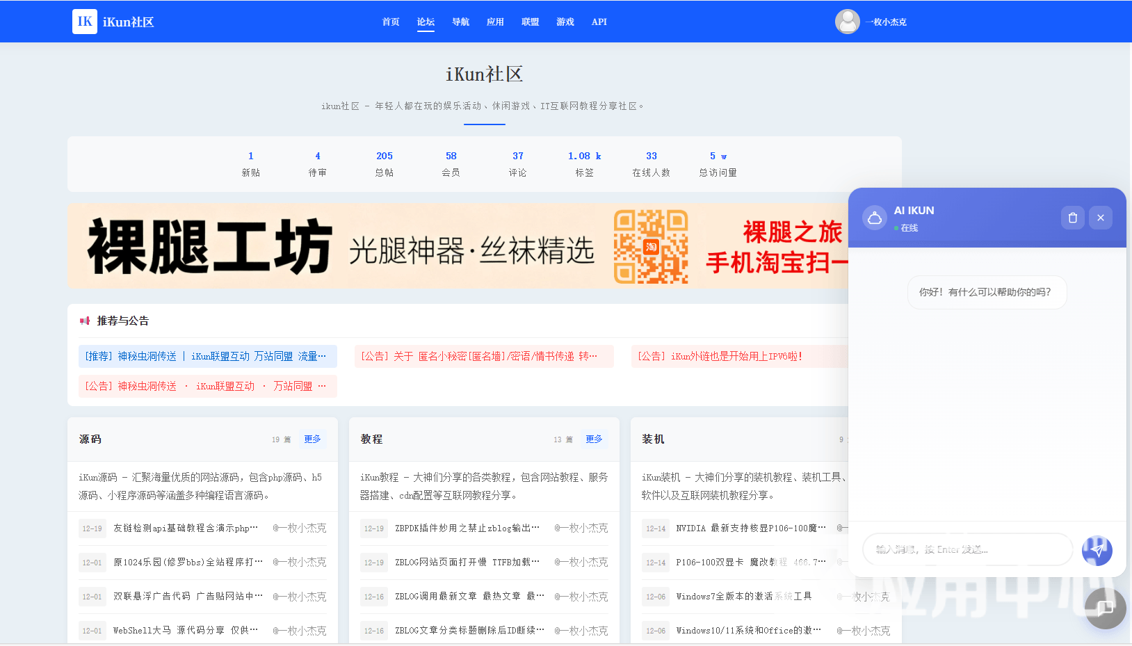The width and height of the screenshot is (1132, 646).
Task: Open the 游戏 navigation item
Action: [x=565, y=22]
